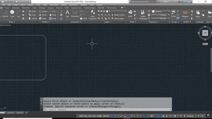Viewport: 212px width, 119px height.
Task: Expand the Modify panel
Action: (x=46, y=22)
